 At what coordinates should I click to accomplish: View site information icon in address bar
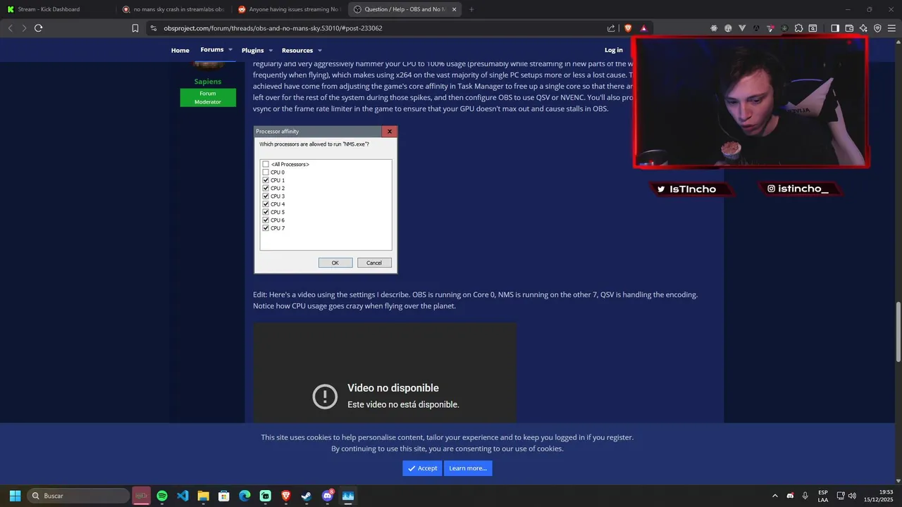point(154,28)
